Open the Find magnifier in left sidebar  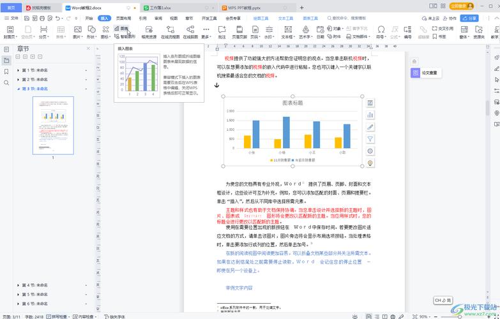click(x=6, y=83)
